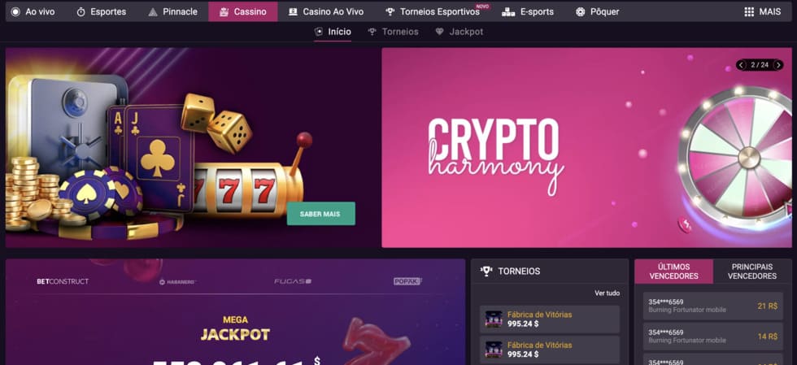This screenshot has height=365, width=797.
Task: Select the Torneios sub-tab
Action: (394, 32)
